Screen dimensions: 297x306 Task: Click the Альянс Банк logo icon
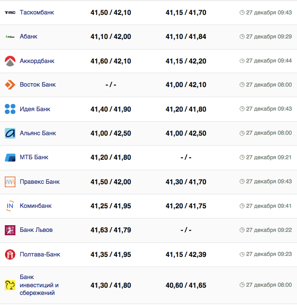click(10, 133)
